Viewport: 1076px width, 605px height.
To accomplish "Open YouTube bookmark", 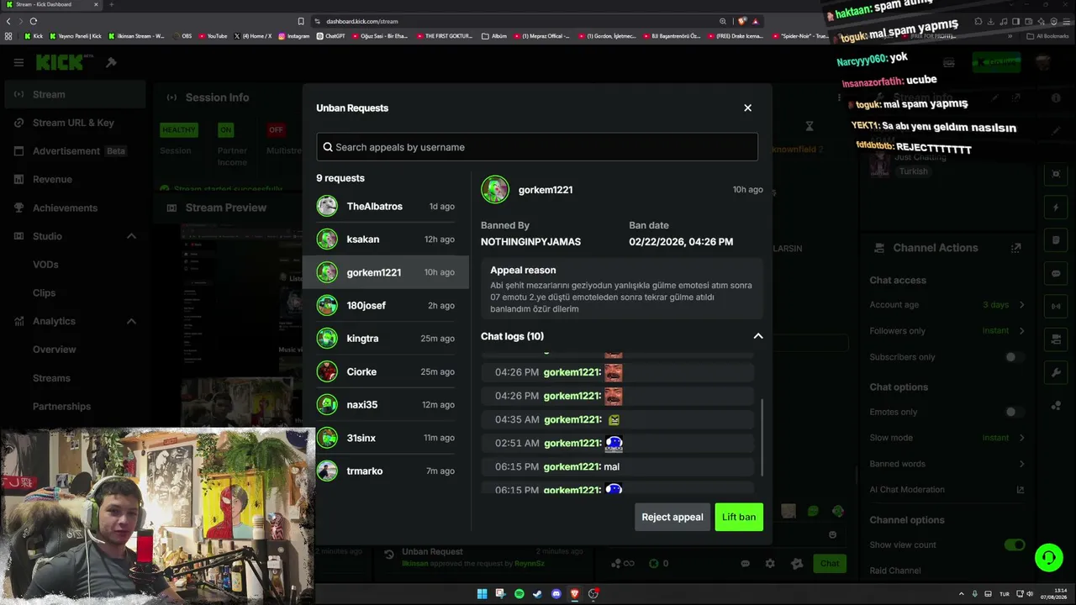I will tap(213, 36).
